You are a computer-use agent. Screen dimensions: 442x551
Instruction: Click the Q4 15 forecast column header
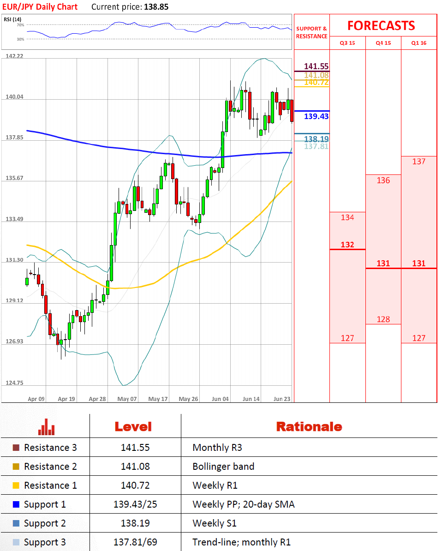click(x=383, y=43)
